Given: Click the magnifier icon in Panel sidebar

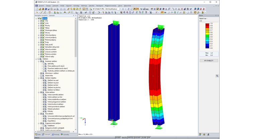Looking at the screenshot, I should point(217,76).
